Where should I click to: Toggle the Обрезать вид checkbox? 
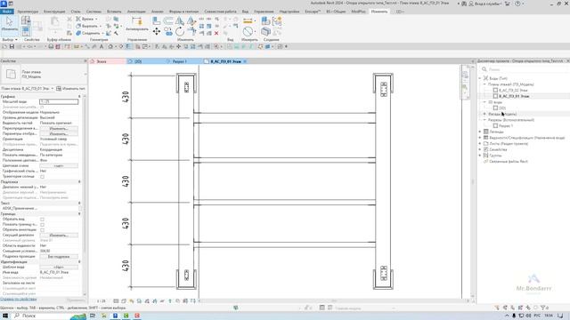pyautogui.click(x=42, y=220)
